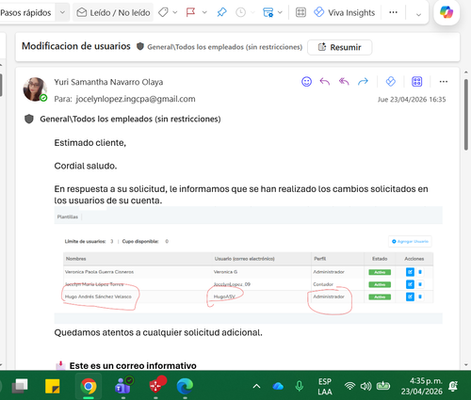Image resolution: width=471 pixels, height=400 pixels.
Task: Click the scrollbar down arrow in reading pane
Action: [x=466, y=365]
